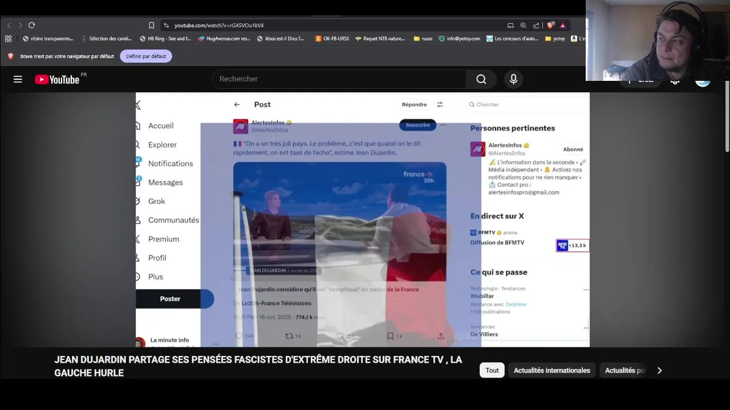730x410 pixels.
Task: Click 'Définir par défaut' button
Action: pos(146,56)
